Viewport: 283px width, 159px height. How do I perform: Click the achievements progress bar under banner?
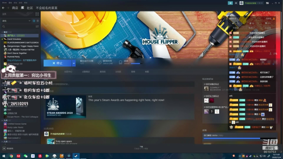(136, 63)
